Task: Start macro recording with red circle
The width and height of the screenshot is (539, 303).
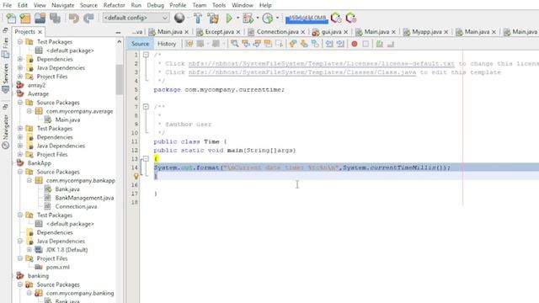Action: click(355, 44)
